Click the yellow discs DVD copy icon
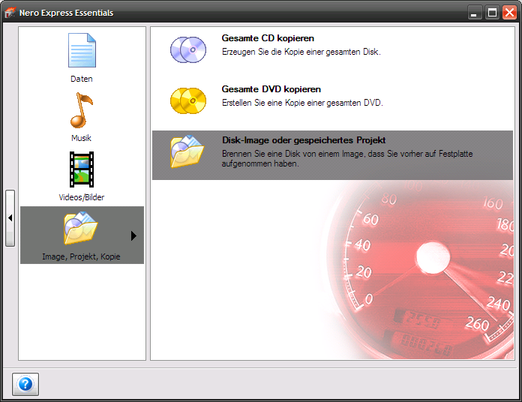The width and height of the screenshot is (522, 402). tap(188, 100)
